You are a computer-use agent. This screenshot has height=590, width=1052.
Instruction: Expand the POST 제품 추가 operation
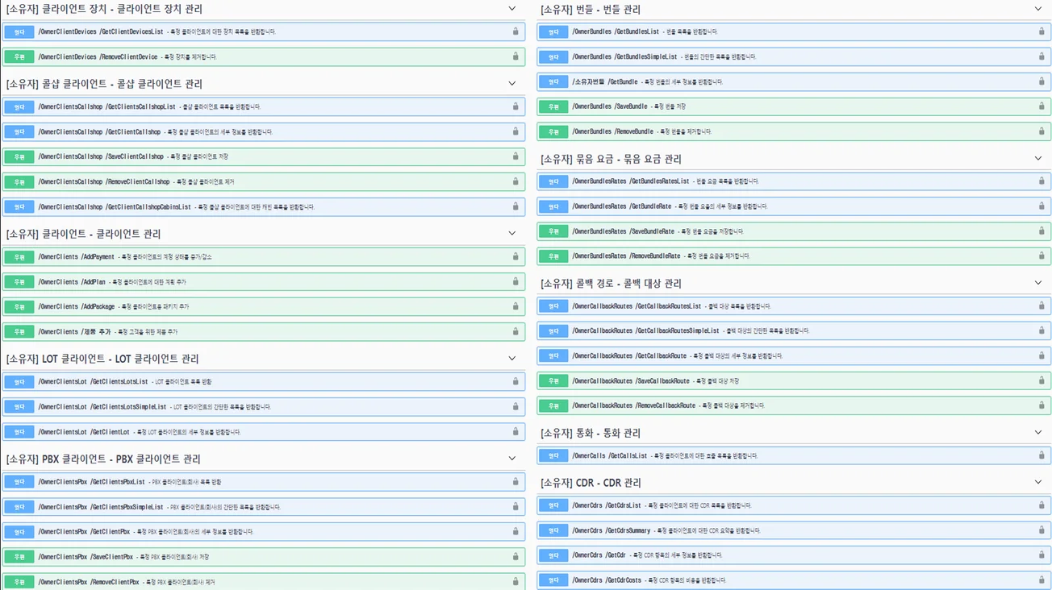coord(264,331)
